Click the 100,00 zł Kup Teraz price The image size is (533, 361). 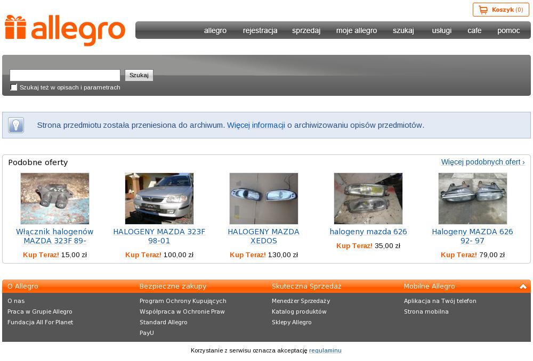(x=159, y=255)
